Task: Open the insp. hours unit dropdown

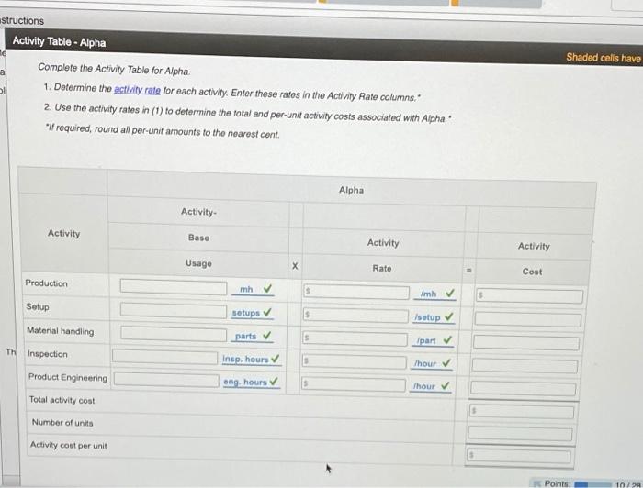Action: [245, 359]
